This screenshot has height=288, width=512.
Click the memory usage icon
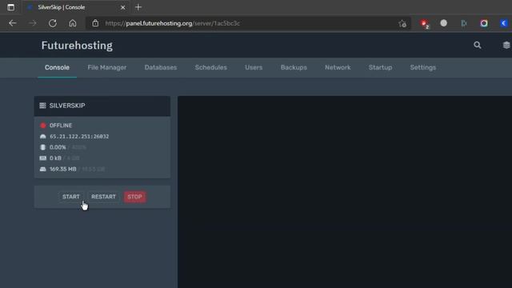coord(42,158)
